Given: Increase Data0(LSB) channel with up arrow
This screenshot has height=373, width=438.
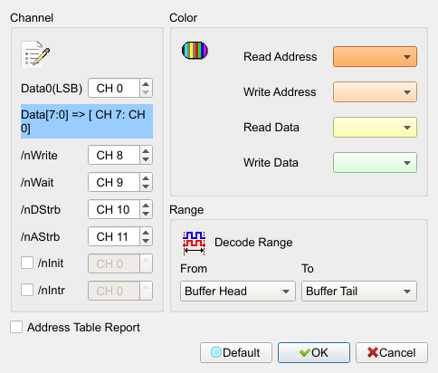Looking at the screenshot, I should (x=146, y=84).
